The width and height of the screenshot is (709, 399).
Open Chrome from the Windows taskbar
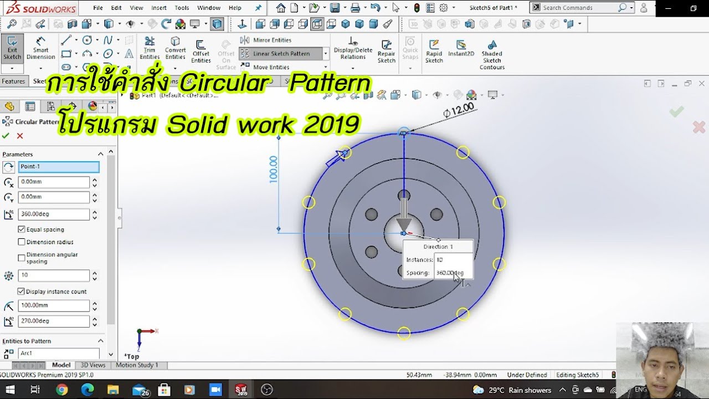tap(61, 390)
